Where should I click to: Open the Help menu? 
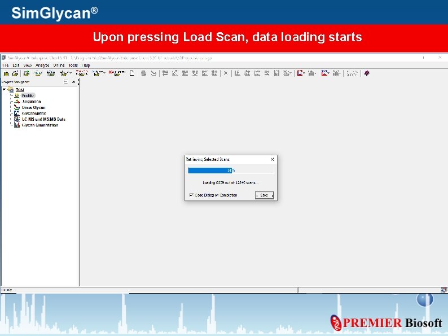(86, 65)
